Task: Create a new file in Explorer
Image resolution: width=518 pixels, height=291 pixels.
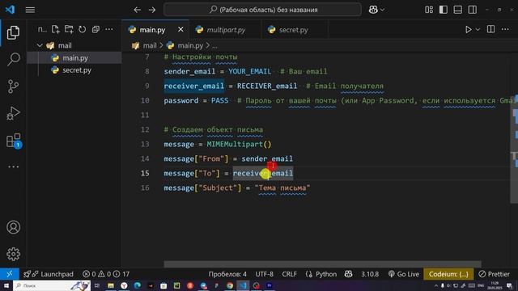Action: click(56, 29)
